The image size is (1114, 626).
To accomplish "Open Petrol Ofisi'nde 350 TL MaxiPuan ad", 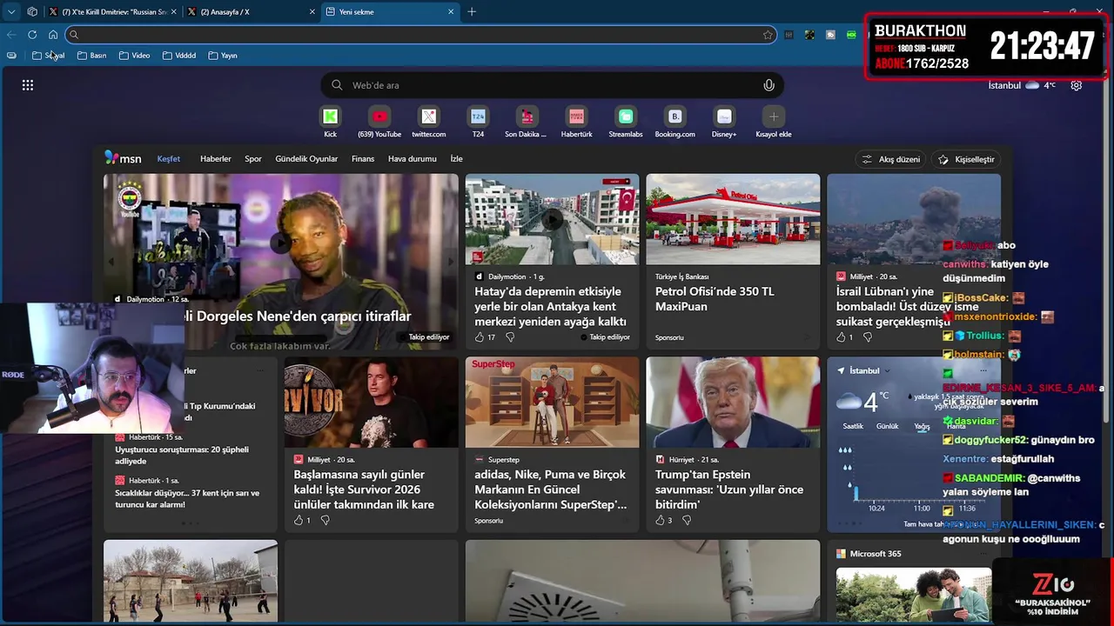I will pyautogui.click(x=715, y=299).
